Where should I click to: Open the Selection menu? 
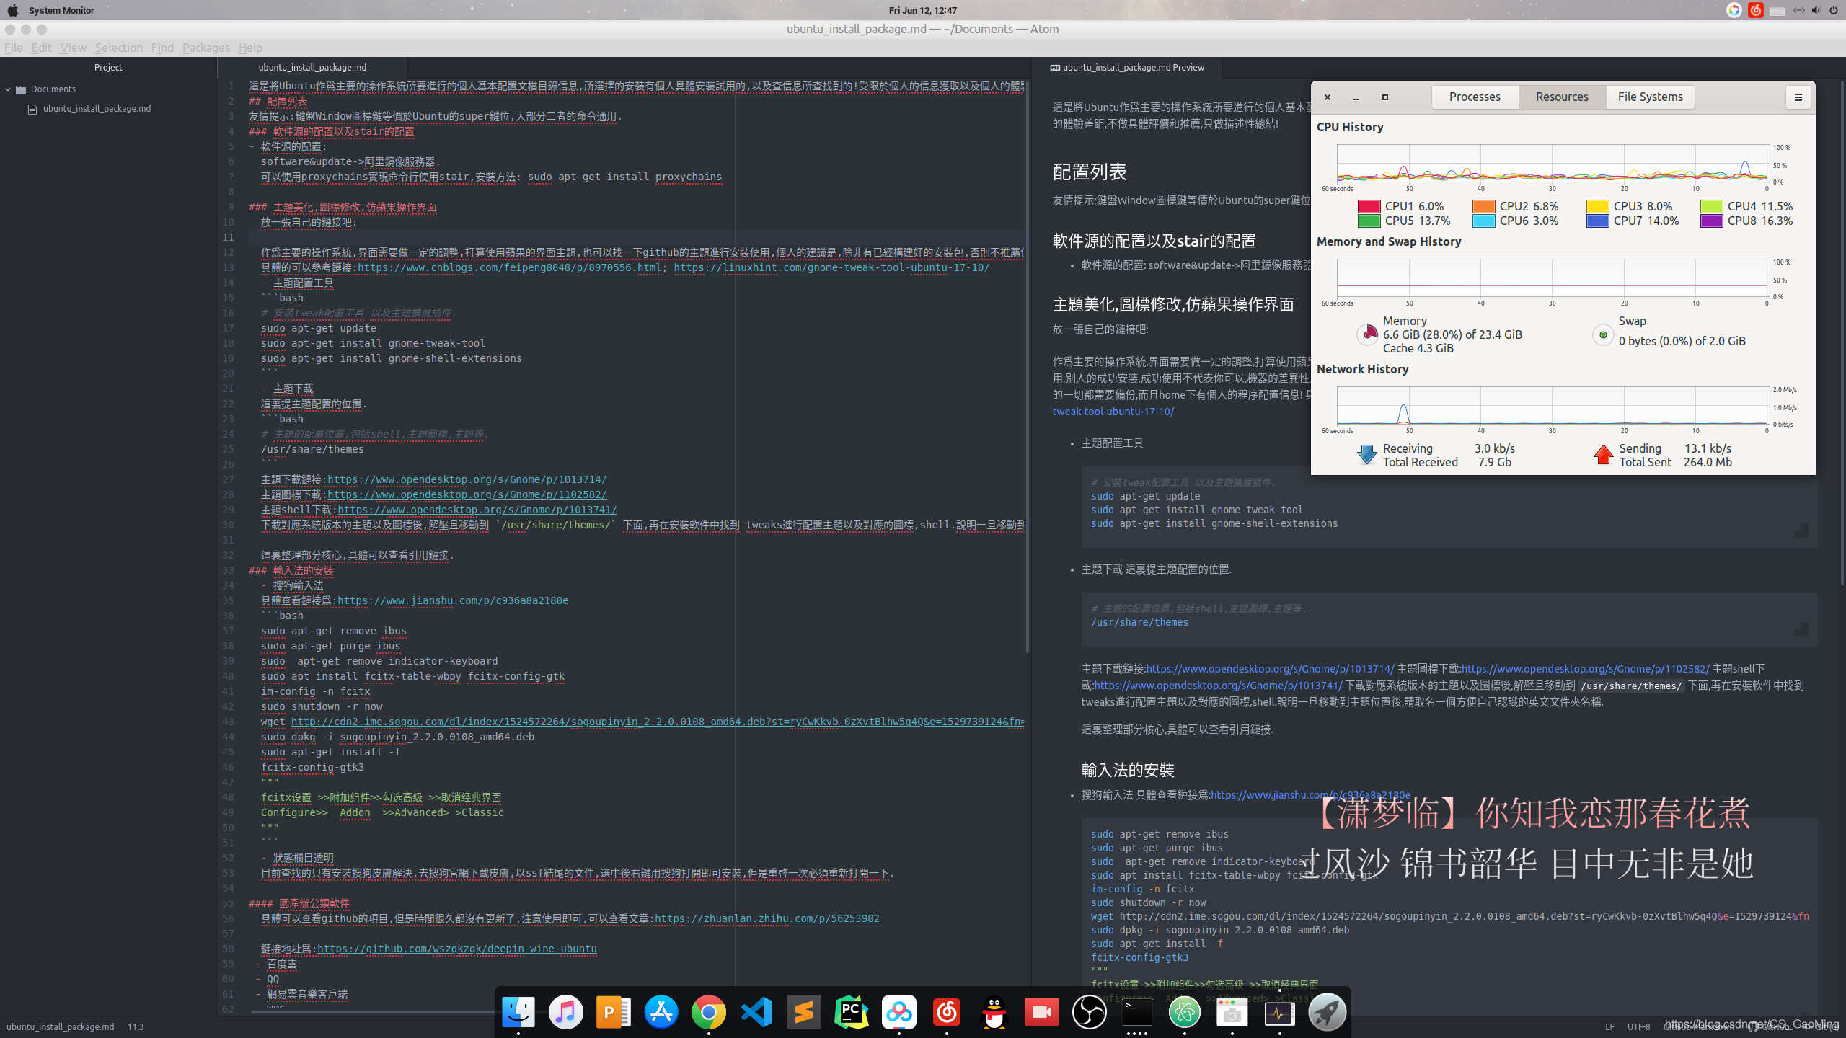click(x=118, y=48)
